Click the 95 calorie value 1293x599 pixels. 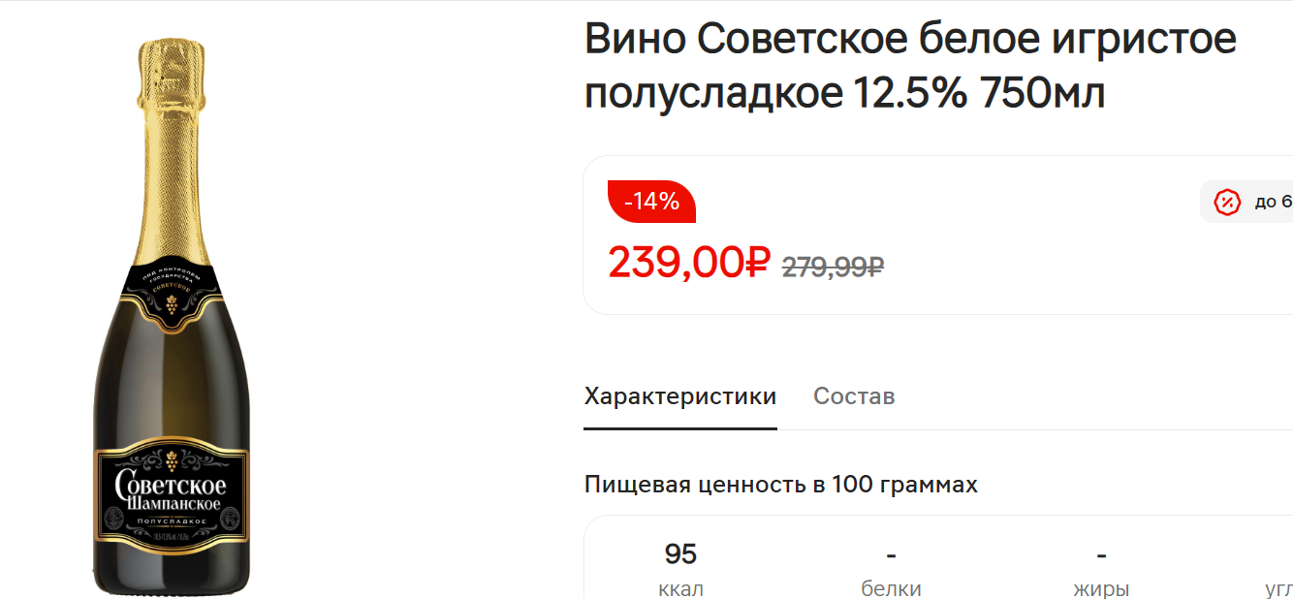coord(680,554)
